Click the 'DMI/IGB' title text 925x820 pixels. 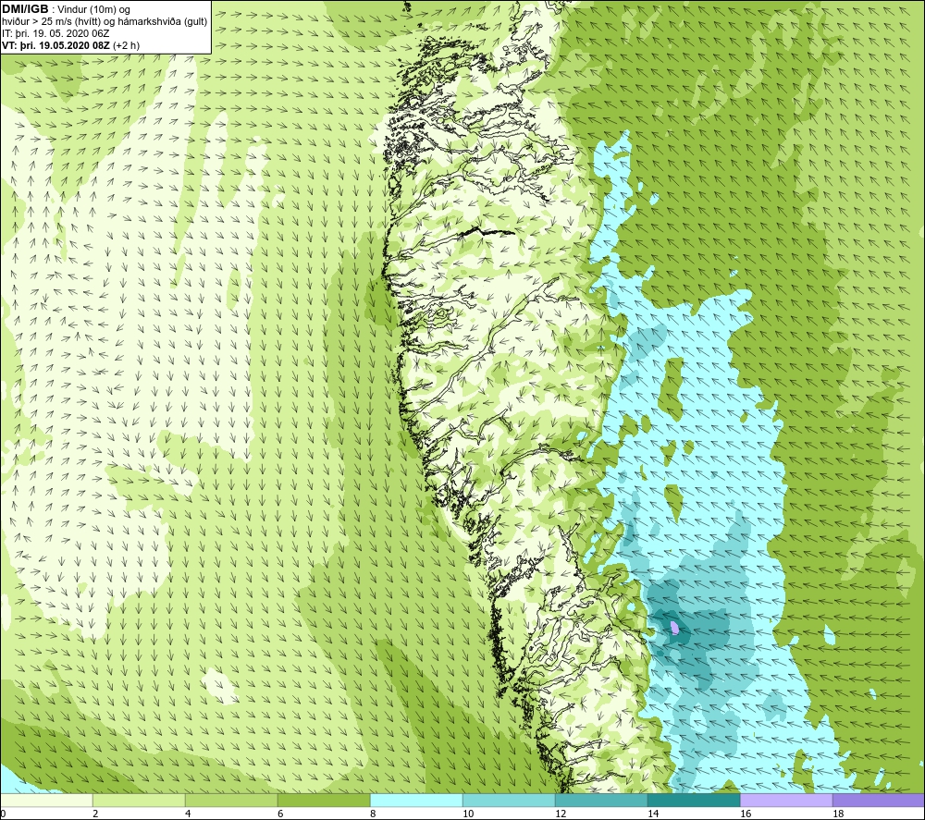25,9
